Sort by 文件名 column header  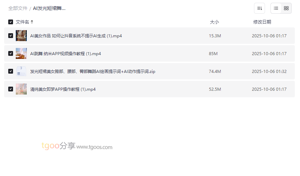pyautogui.click(x=22, y=22)
